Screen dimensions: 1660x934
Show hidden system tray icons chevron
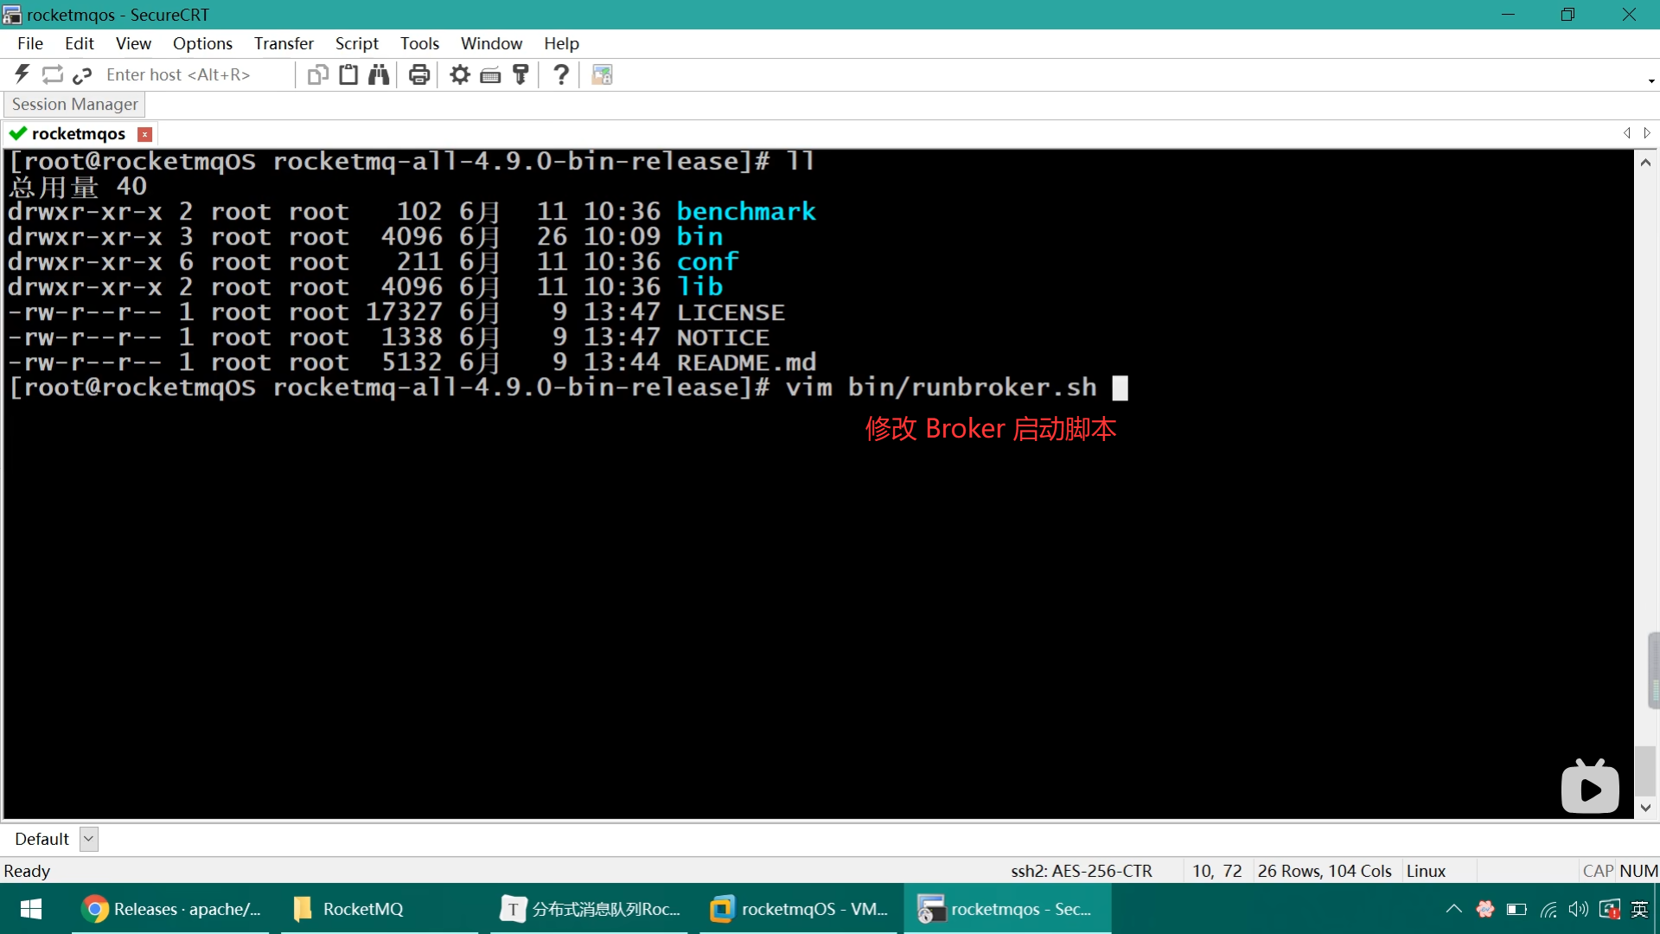pyautogui.click(x=1453, y=909)
